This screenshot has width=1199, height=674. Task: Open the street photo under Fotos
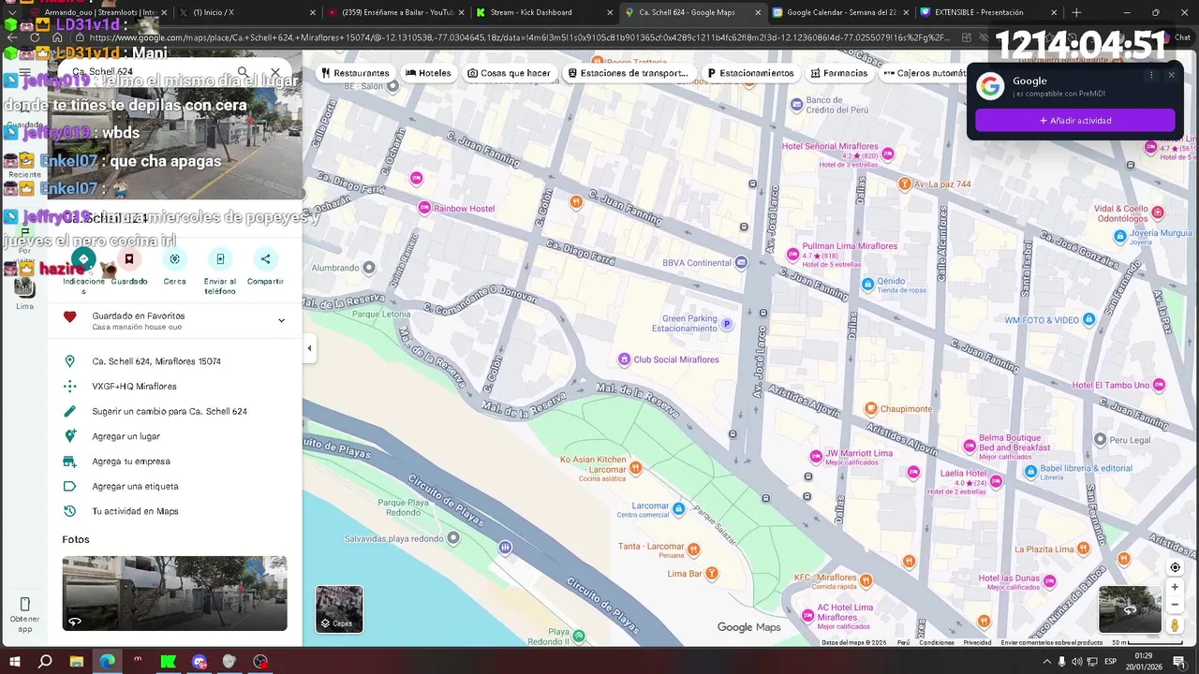pyautogui.click(x=174, y=593)
